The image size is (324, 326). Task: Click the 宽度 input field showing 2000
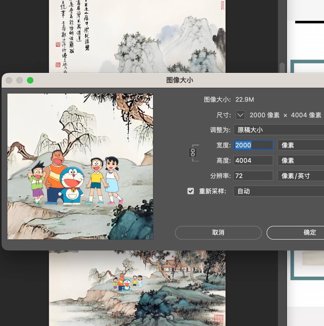pyautogui.click(x=253, y=145)
